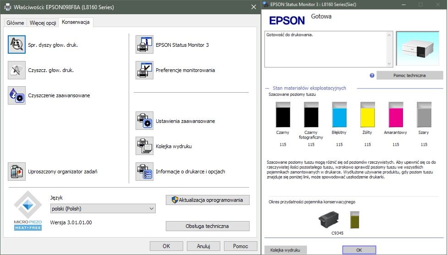
Task: Click the blue help question mark icon
Action: [x=372, y=75]
